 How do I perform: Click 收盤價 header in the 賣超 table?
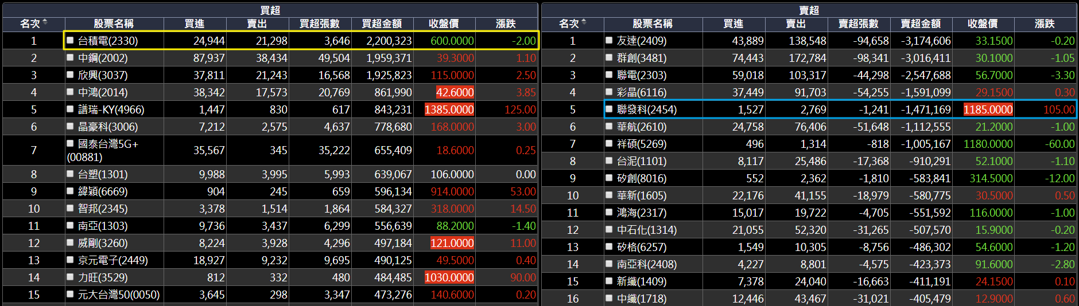(983, 23)
